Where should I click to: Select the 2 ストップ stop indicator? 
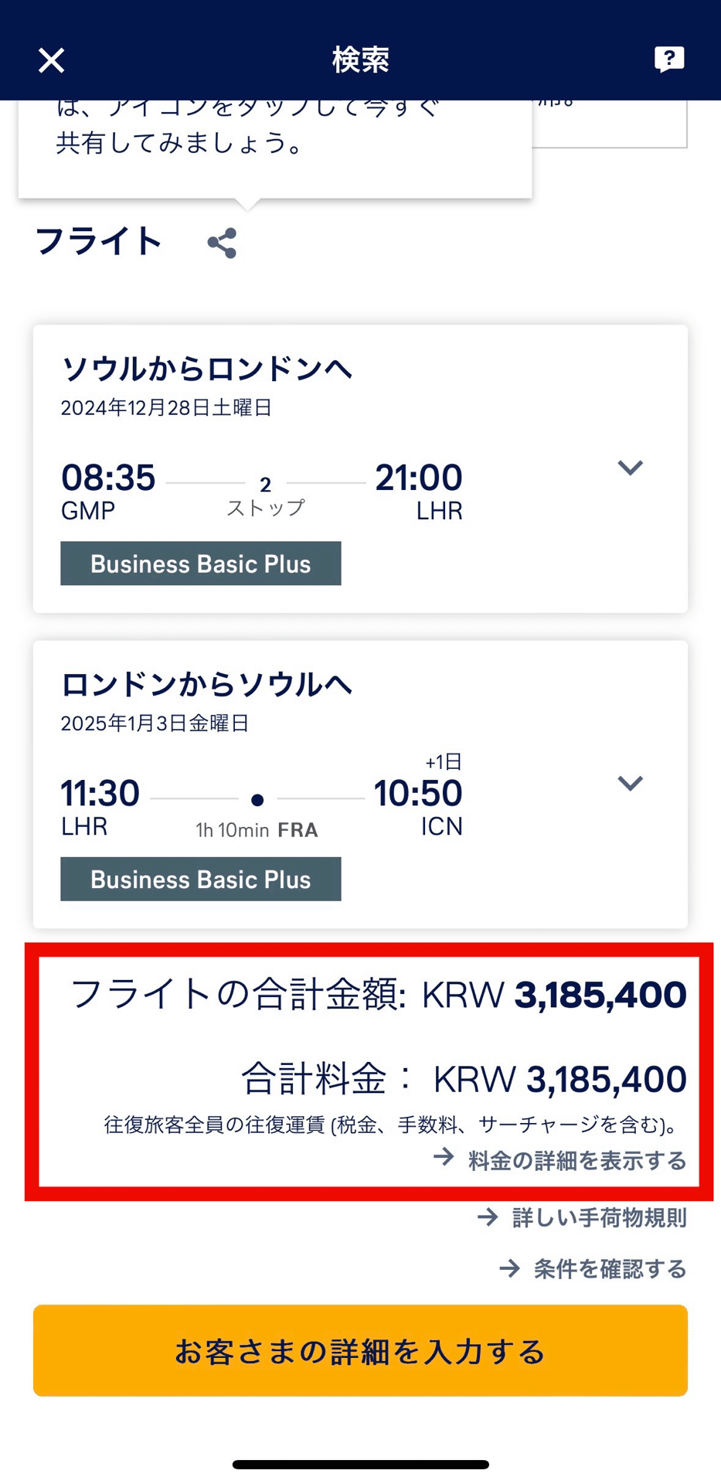coord(265,495)
